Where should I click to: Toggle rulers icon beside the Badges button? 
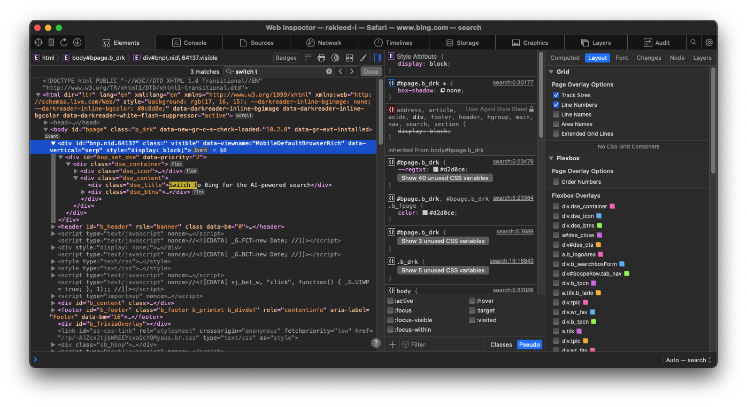[x=307, y=58]
